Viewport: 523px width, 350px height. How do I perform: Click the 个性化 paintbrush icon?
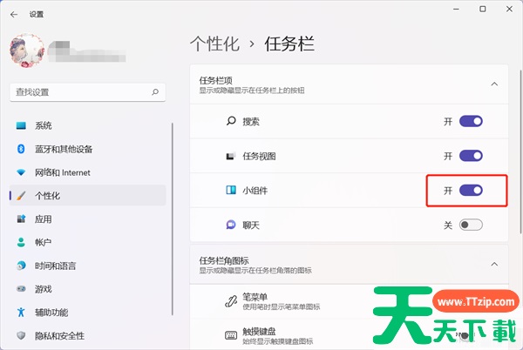coord(21,196)
